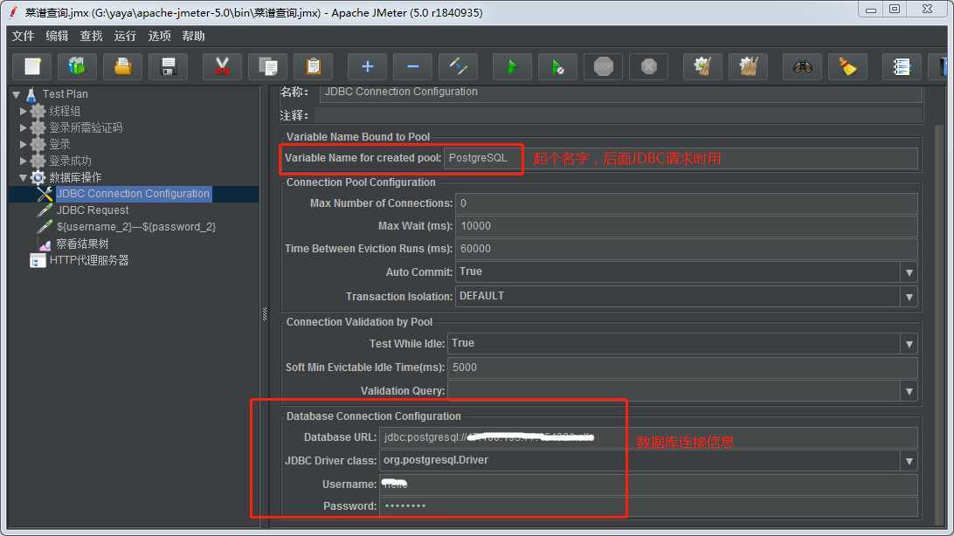
Task: Click the Open file toolbar icon
Action: pos(123,66)
